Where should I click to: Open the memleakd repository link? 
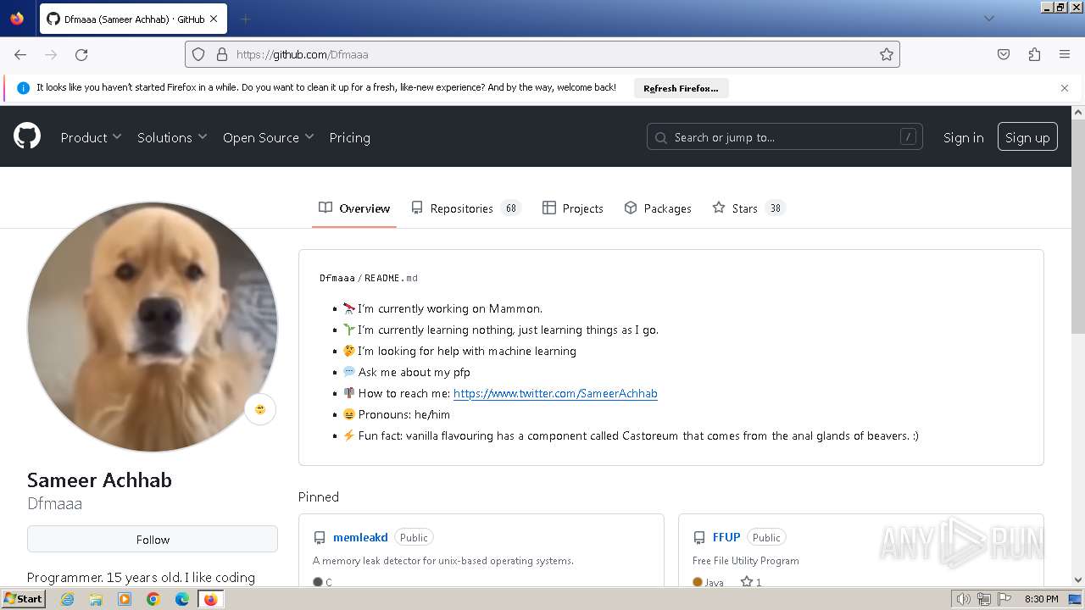pos(360,537)
